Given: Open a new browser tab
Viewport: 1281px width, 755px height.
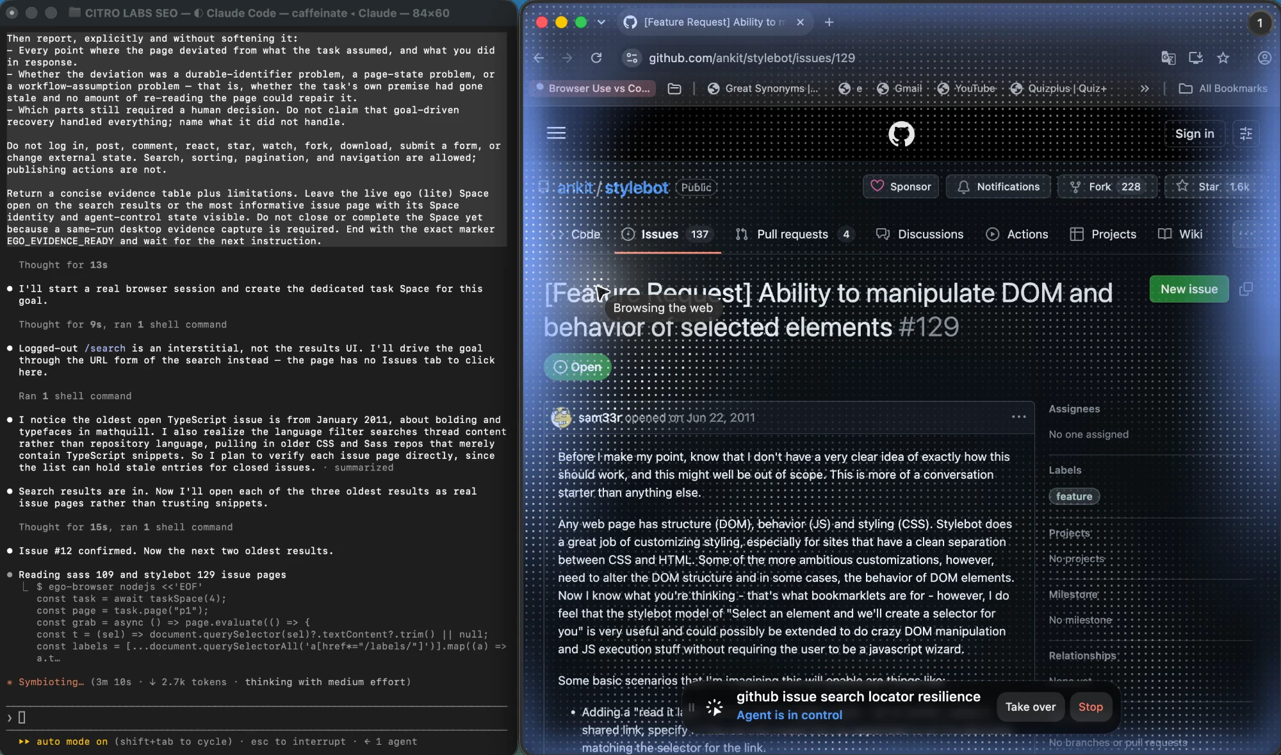Looking at the screenshot, I should [829, 22].
